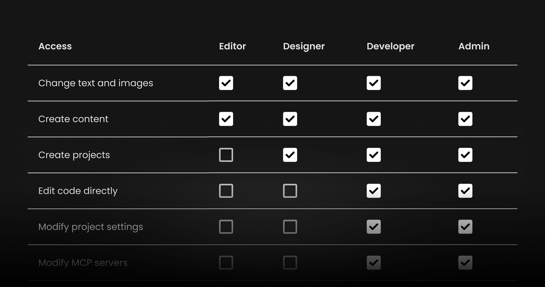Image resolution: width=545 pixels, height=287 pixels.
Task: Click the Editor column header
Action: tap(232, 46)
